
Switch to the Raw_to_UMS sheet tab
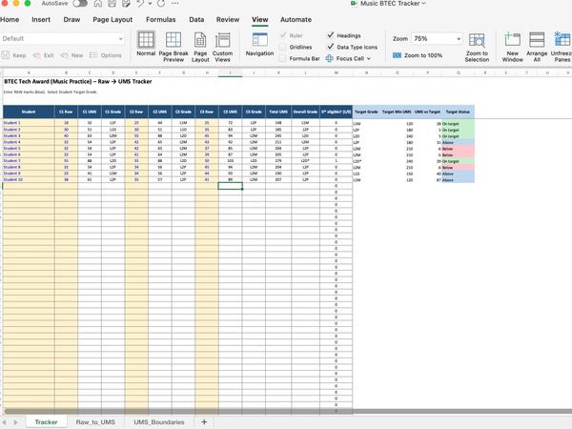(x=95, y=422)
